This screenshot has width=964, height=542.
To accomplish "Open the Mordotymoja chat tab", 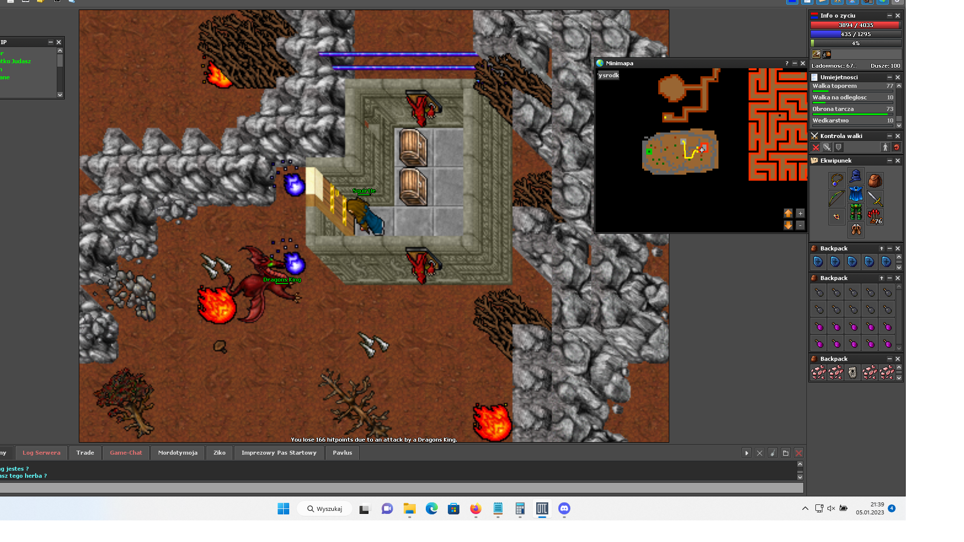I will 178,453.
